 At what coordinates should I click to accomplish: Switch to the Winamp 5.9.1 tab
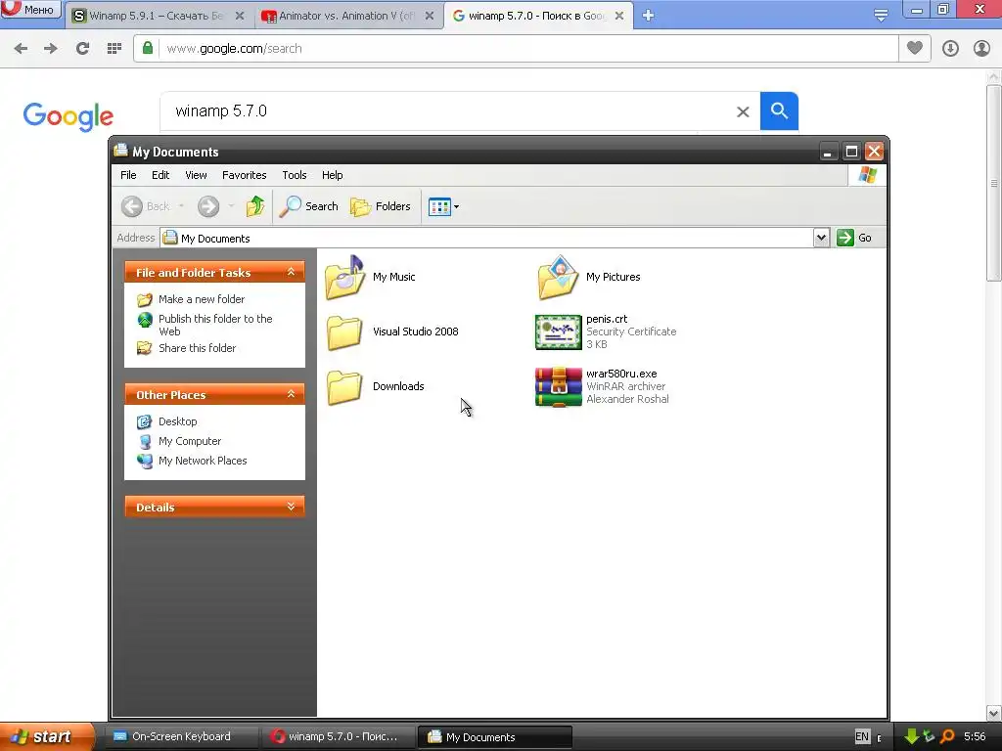point(157,16)
